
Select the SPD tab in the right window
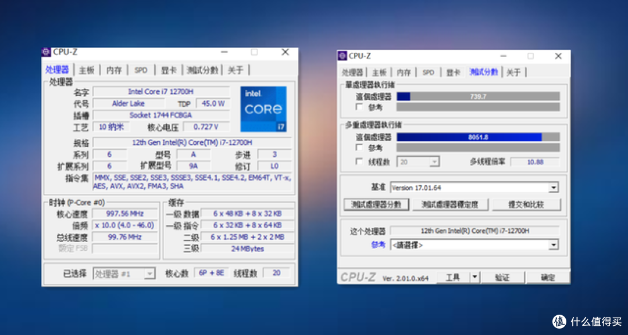click(x=428, y=73)
